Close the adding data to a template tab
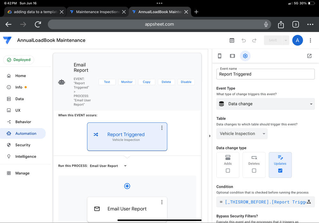 62,12
